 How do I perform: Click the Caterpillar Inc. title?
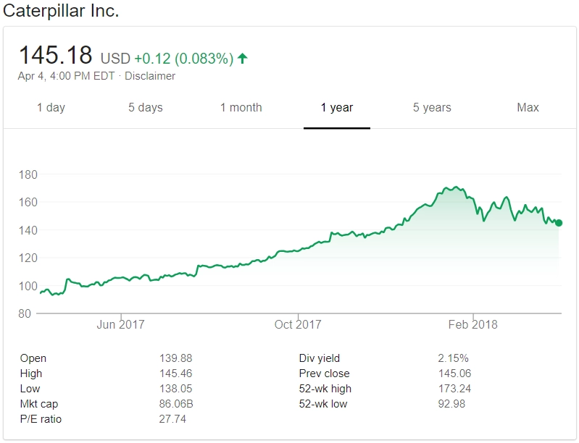(x=61, y=11)
